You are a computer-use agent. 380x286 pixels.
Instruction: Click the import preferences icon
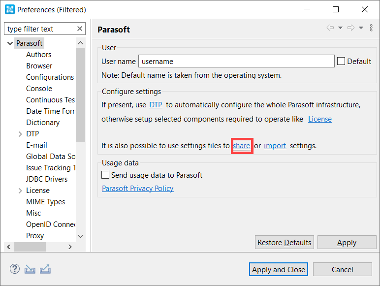click(x=30, y=269)
